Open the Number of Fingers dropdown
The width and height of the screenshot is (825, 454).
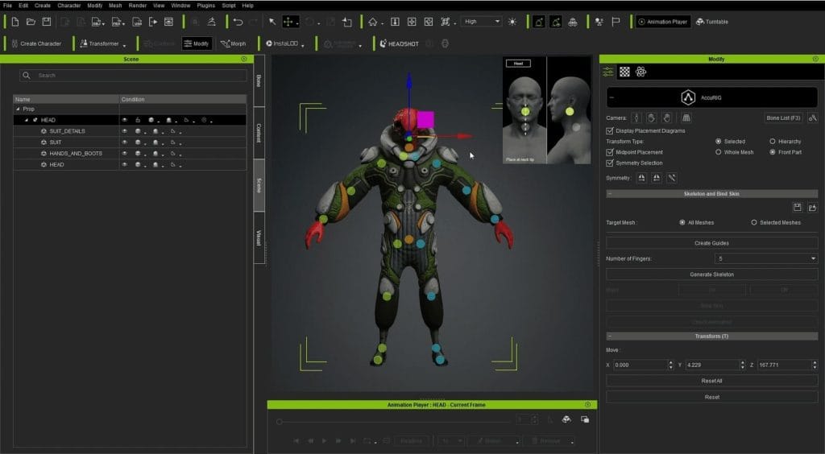[765, 258]
